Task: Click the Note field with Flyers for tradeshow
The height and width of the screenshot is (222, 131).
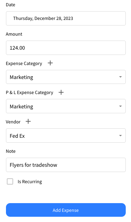Action: pyautogui.click(x=66, y=165)
